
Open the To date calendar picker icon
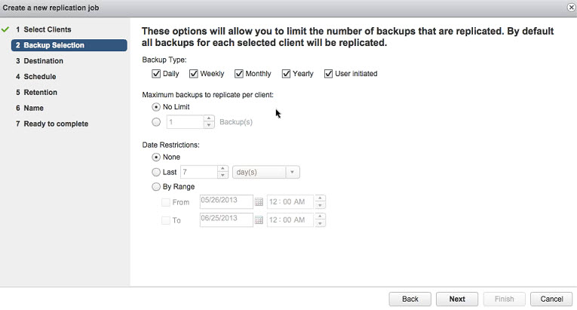(259, 220)
